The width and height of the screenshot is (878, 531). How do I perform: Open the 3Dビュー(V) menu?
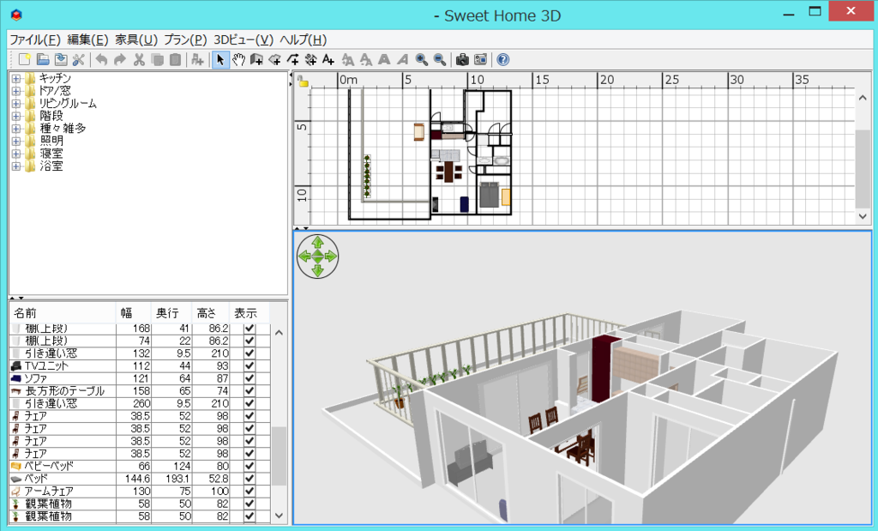(244, 39)
